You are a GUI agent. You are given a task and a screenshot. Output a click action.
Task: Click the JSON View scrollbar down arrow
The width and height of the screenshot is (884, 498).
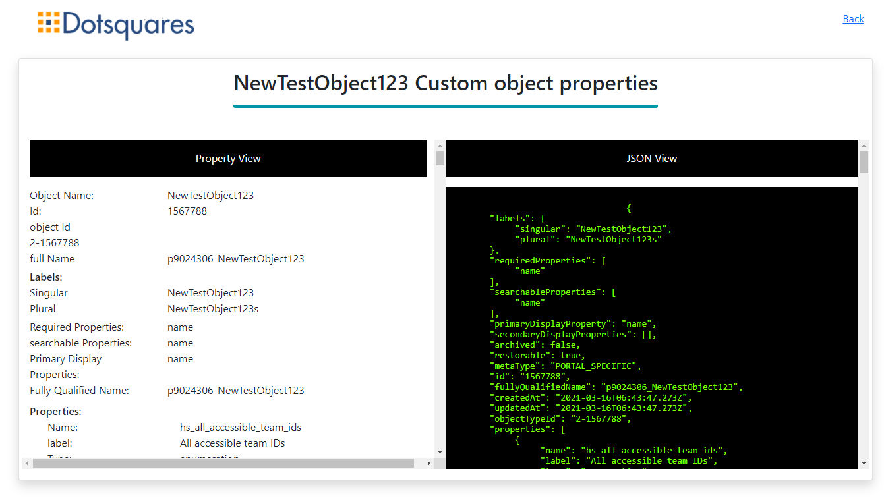[864, 464]
